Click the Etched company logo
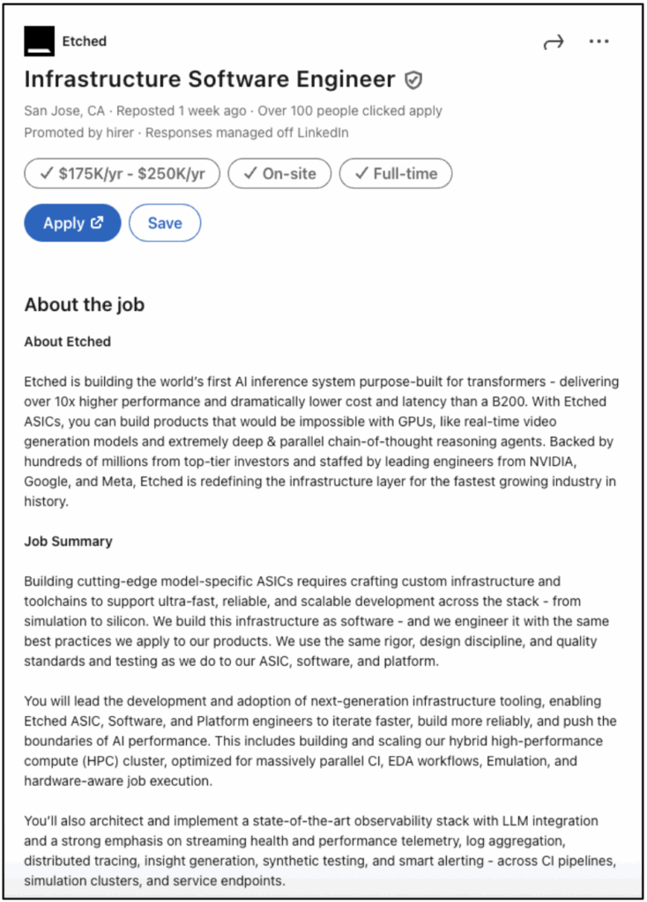This screenshot has height=902, width=647. [x=39, y=41]
